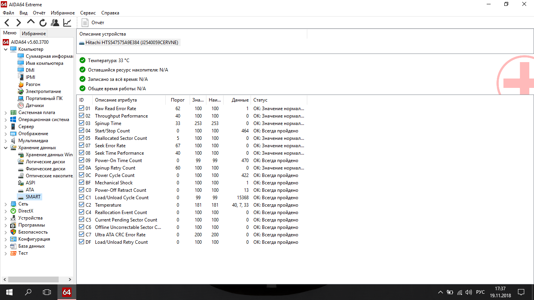Switch to the Меню tab
The image size is (534, 300).
pyautogui.click(x=10, y=33)
